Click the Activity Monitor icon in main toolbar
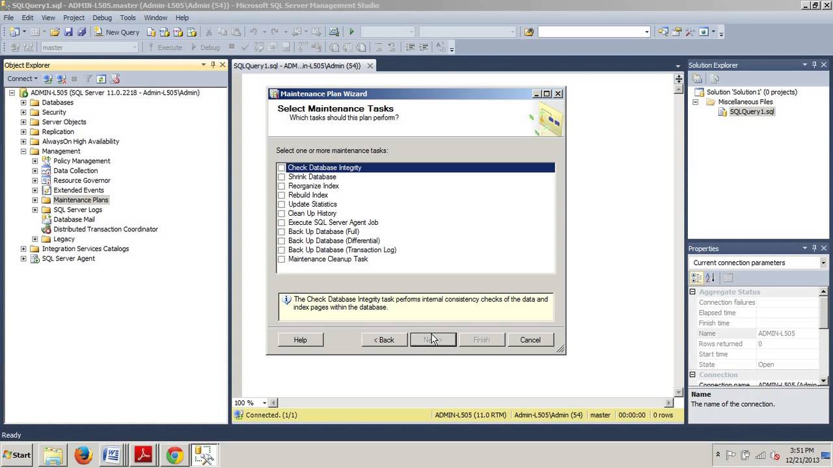The image size is (833, 468). 334,32
